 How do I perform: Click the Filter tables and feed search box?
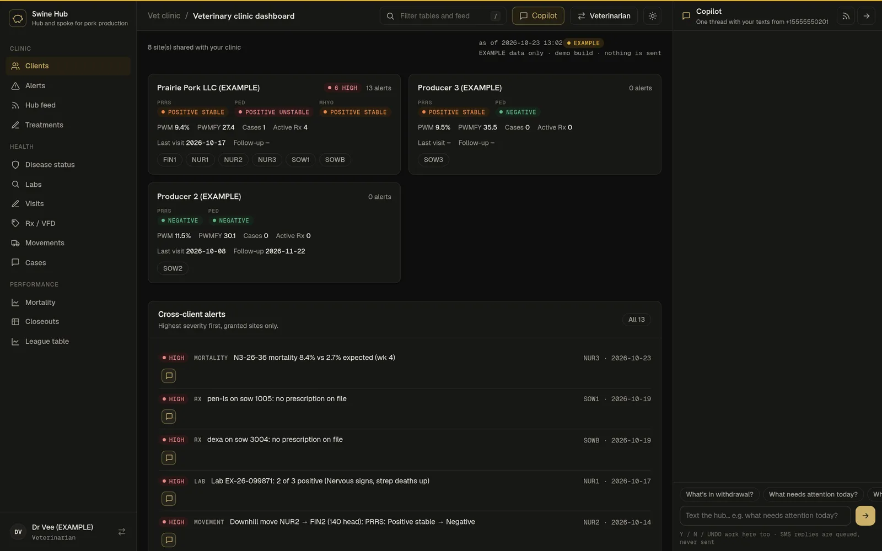(x=443, y=16)
